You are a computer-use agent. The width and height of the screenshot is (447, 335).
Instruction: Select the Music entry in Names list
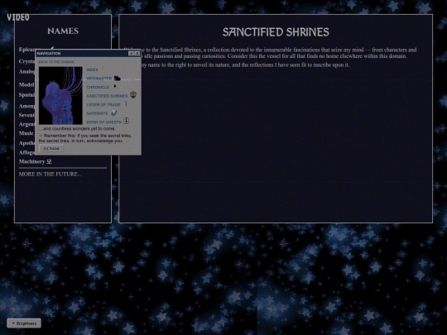point(26,133)
